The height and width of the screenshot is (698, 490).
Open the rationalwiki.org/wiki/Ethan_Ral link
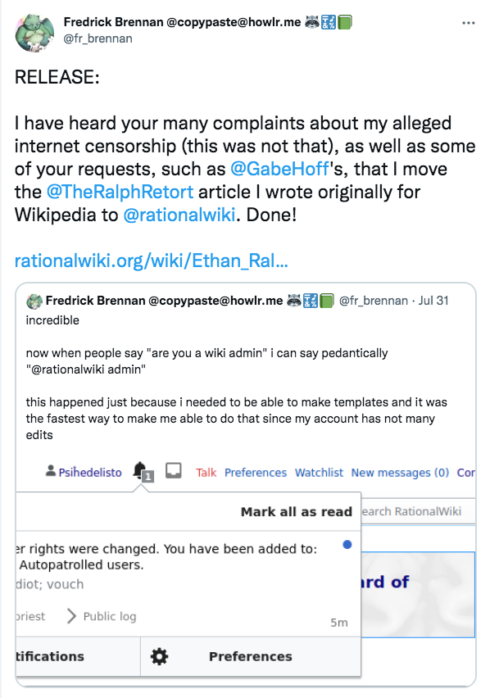click(152, 261)
